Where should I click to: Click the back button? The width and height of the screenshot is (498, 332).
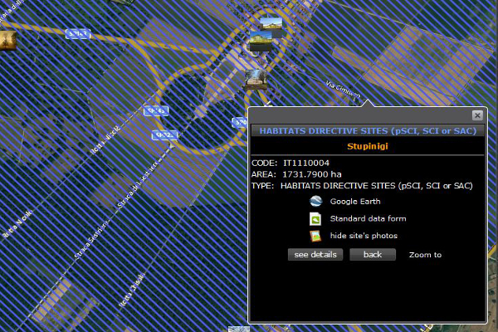pyautogui.click(x=373, y=255)
